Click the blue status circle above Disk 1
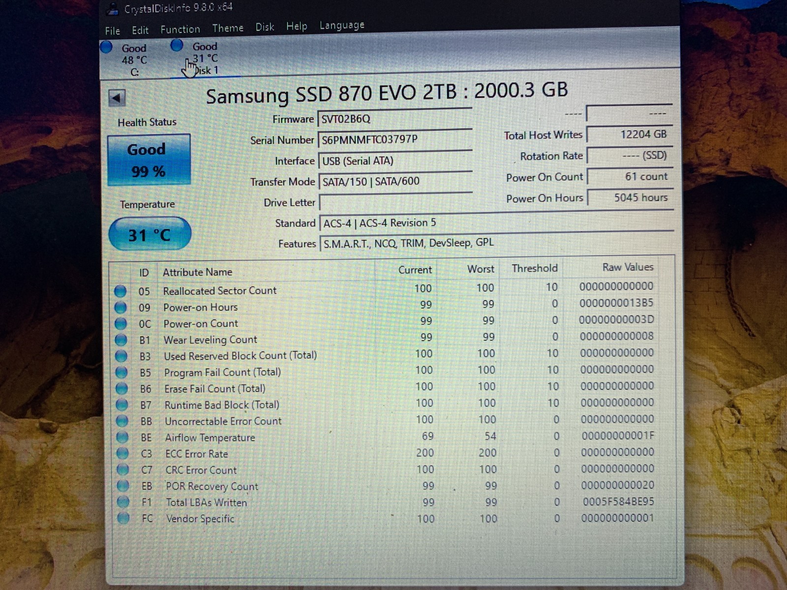Screen dimensions: 787x590 (177, 45)
